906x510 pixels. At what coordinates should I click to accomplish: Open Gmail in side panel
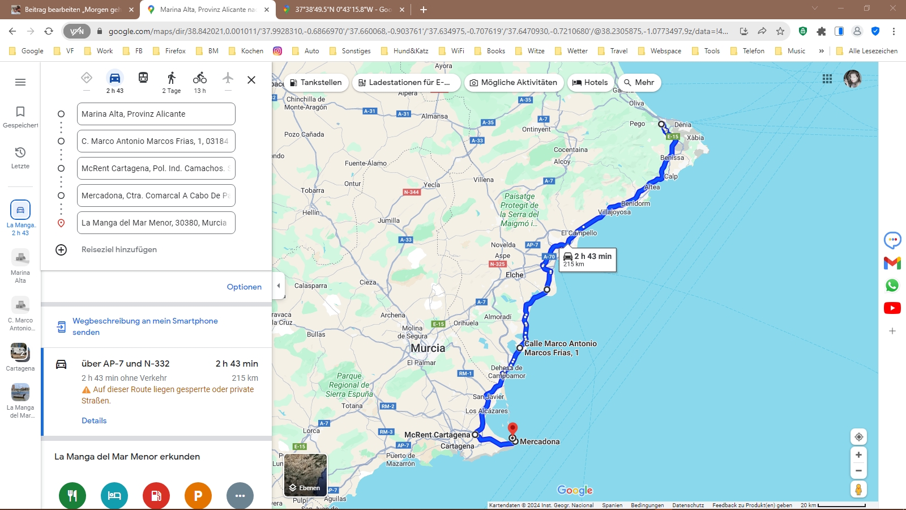(x=892, y=263)
